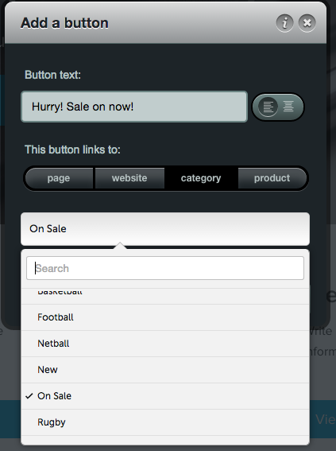Toggle the text alignment switch
Image resolution: width=336 pixels, height=451 pixels.
pyautogui.click(x=278, y=107)
